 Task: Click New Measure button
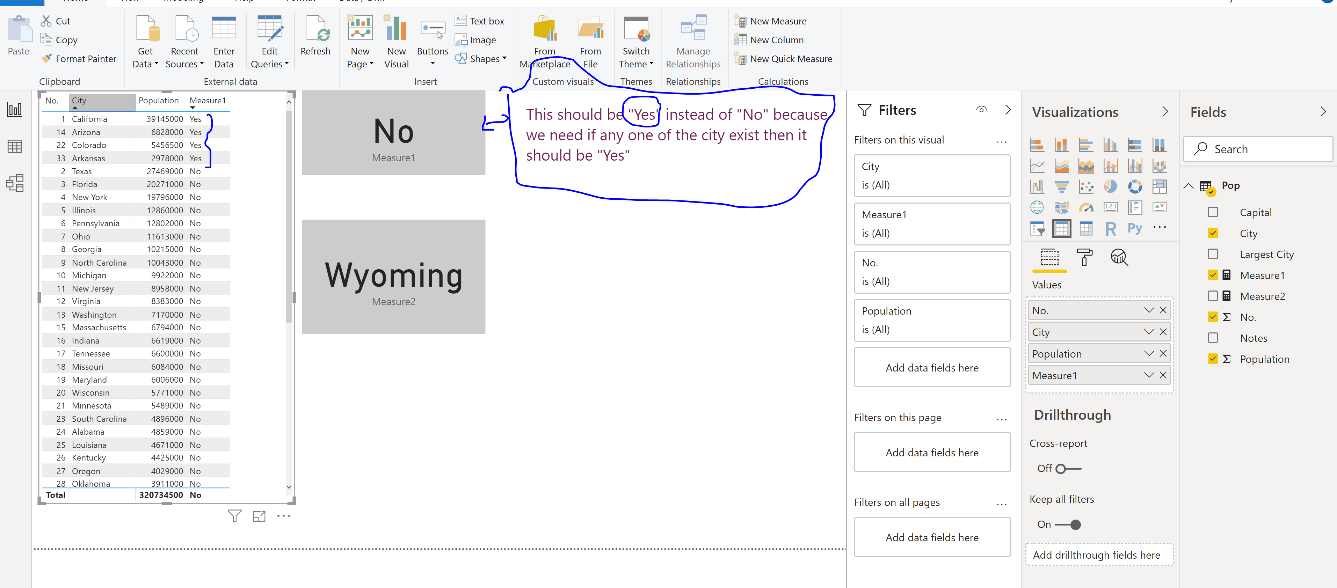[771, 21]
